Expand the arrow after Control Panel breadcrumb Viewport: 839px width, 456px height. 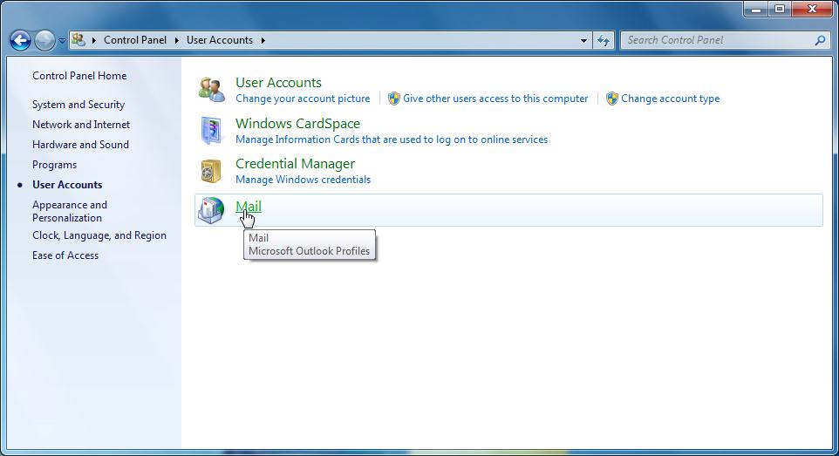pos(176,40)
